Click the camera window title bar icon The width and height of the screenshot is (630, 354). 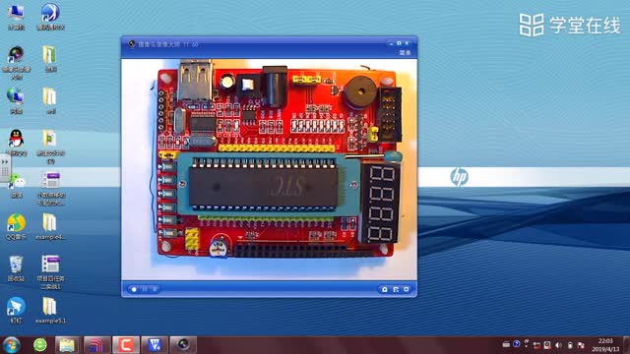point(131,43)
